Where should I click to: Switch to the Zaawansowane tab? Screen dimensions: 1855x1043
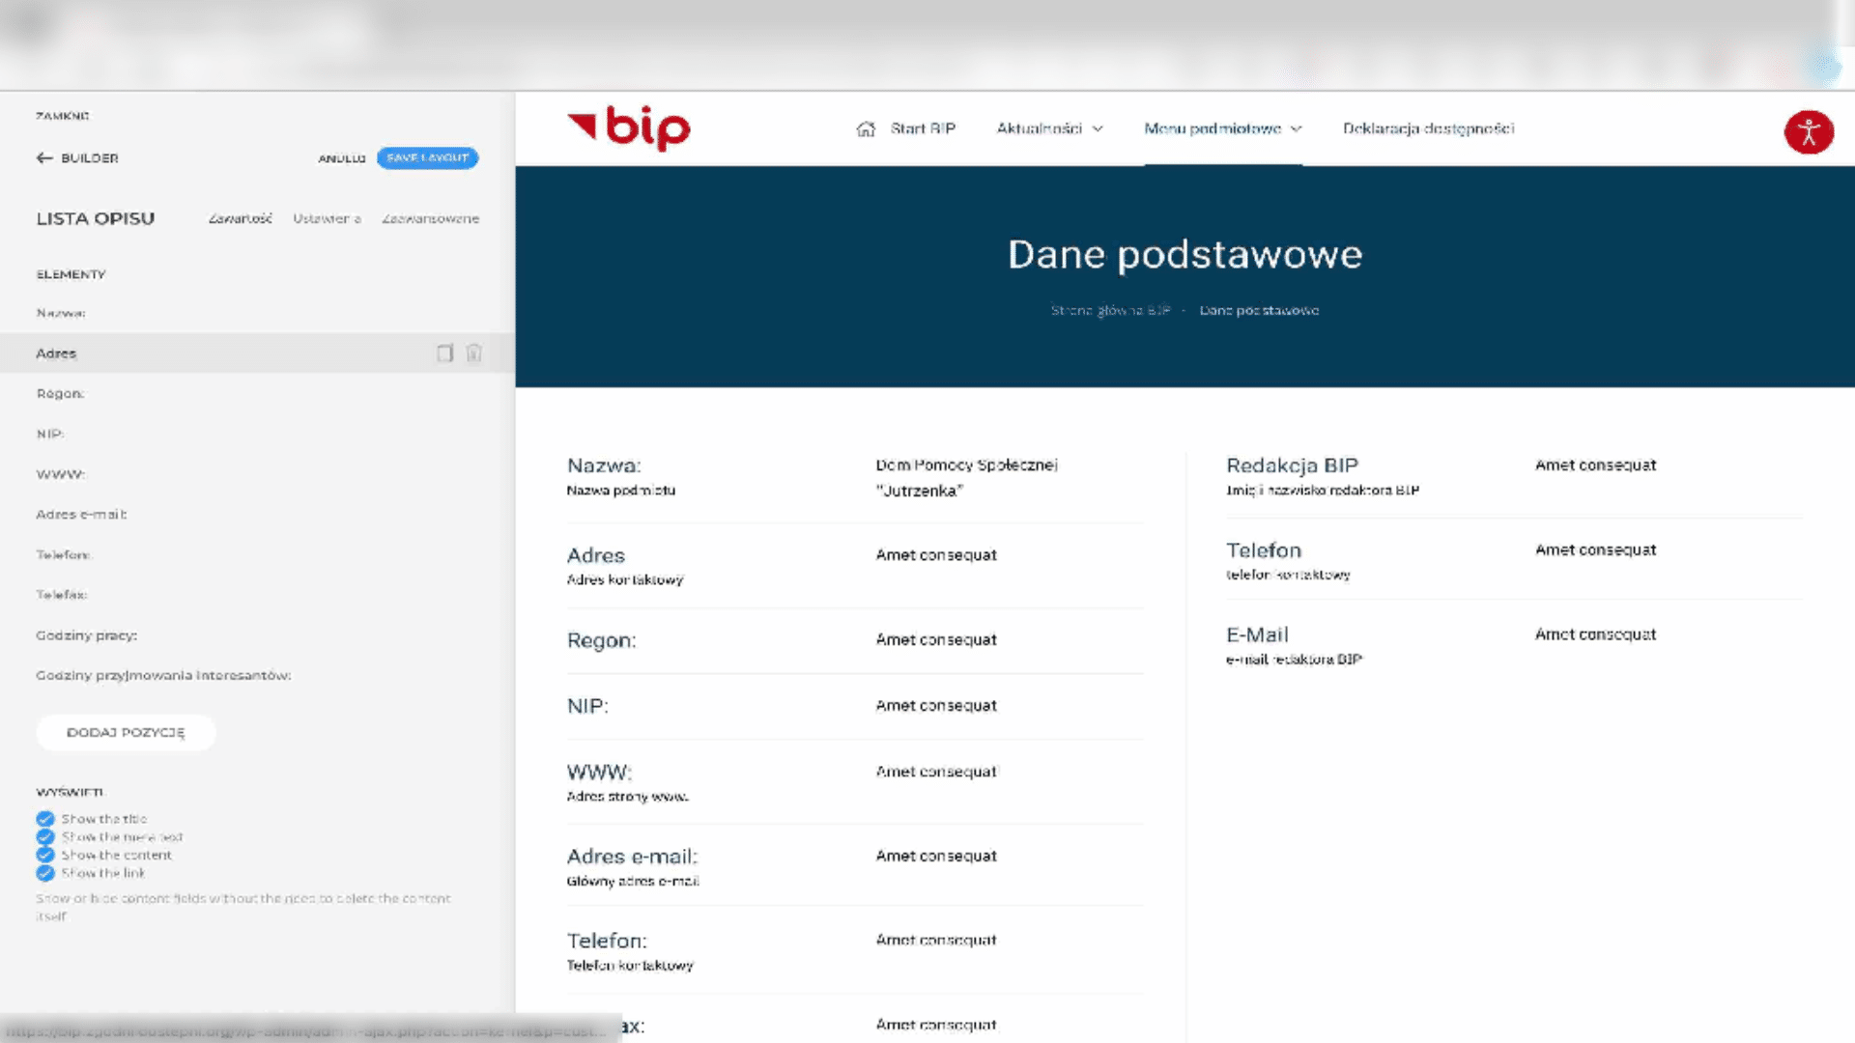point(431,219)
